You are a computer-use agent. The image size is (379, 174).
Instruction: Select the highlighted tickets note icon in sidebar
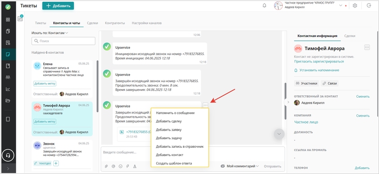pos(8,54)
